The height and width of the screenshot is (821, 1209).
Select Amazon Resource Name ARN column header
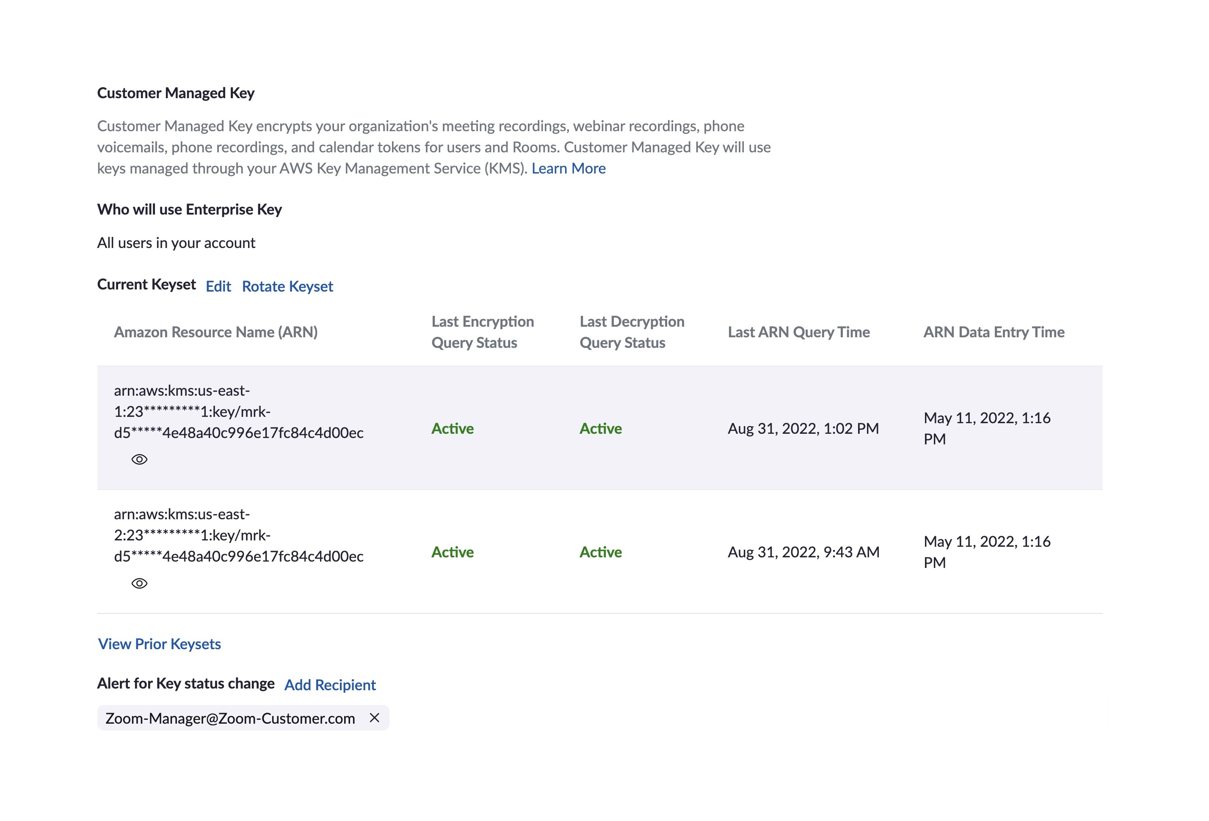point(215,332)
